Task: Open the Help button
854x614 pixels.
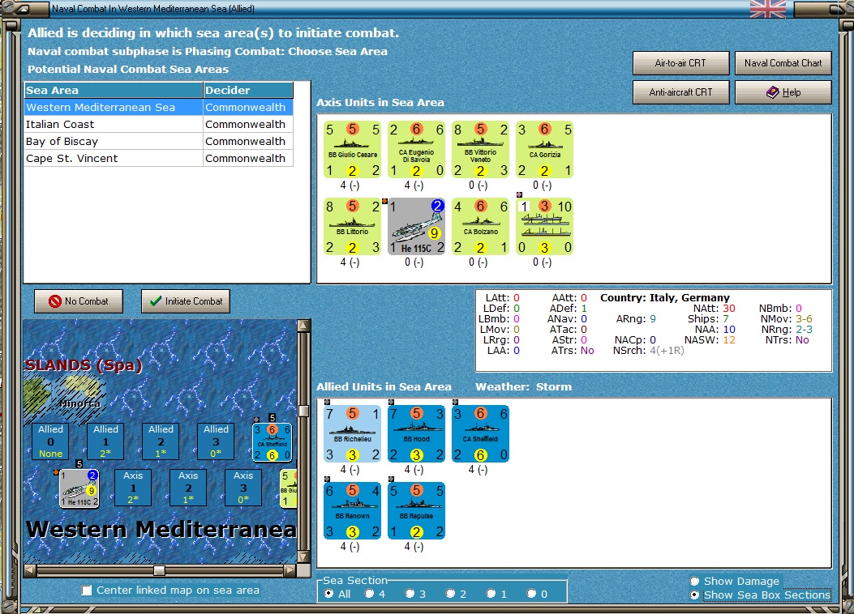Action: pyautogui.click(x=783, y=92)
